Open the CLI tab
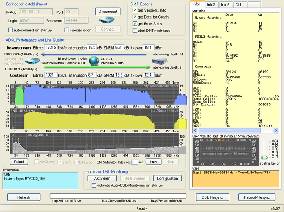284x212 pixels. (x=240, y=5)
